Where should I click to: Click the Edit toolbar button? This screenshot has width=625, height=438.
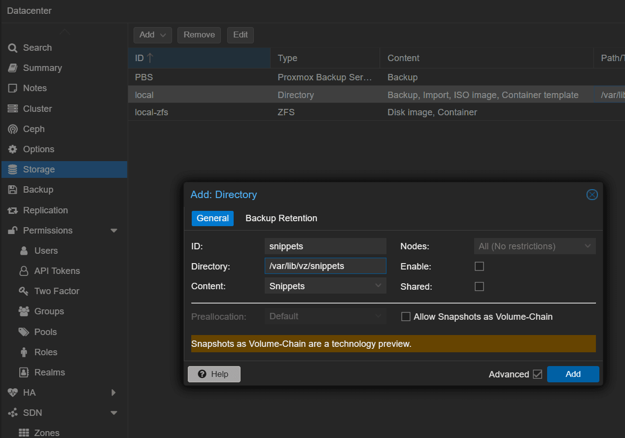point(241,35)
